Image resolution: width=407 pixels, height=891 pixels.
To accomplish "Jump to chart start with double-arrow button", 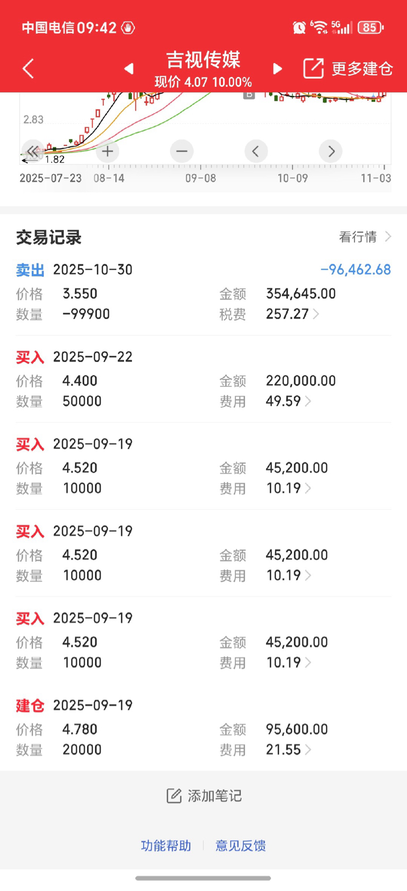I will pyautogui.click(x=33, y=152).
